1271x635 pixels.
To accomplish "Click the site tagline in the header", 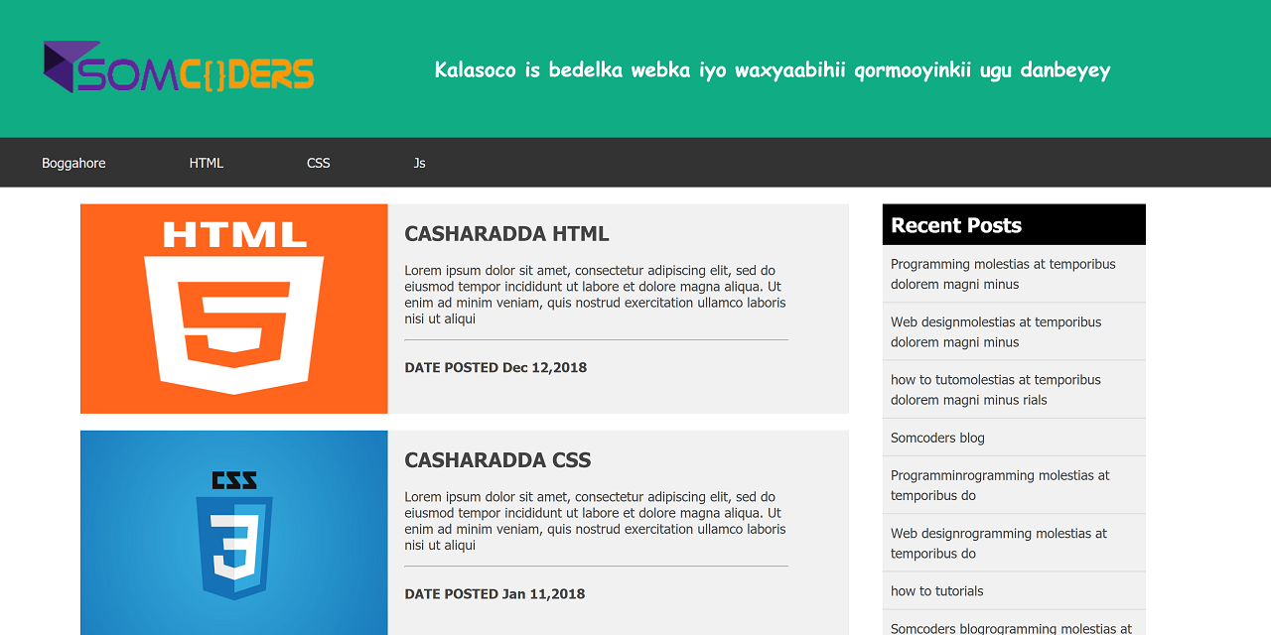I will click(773, 69).
